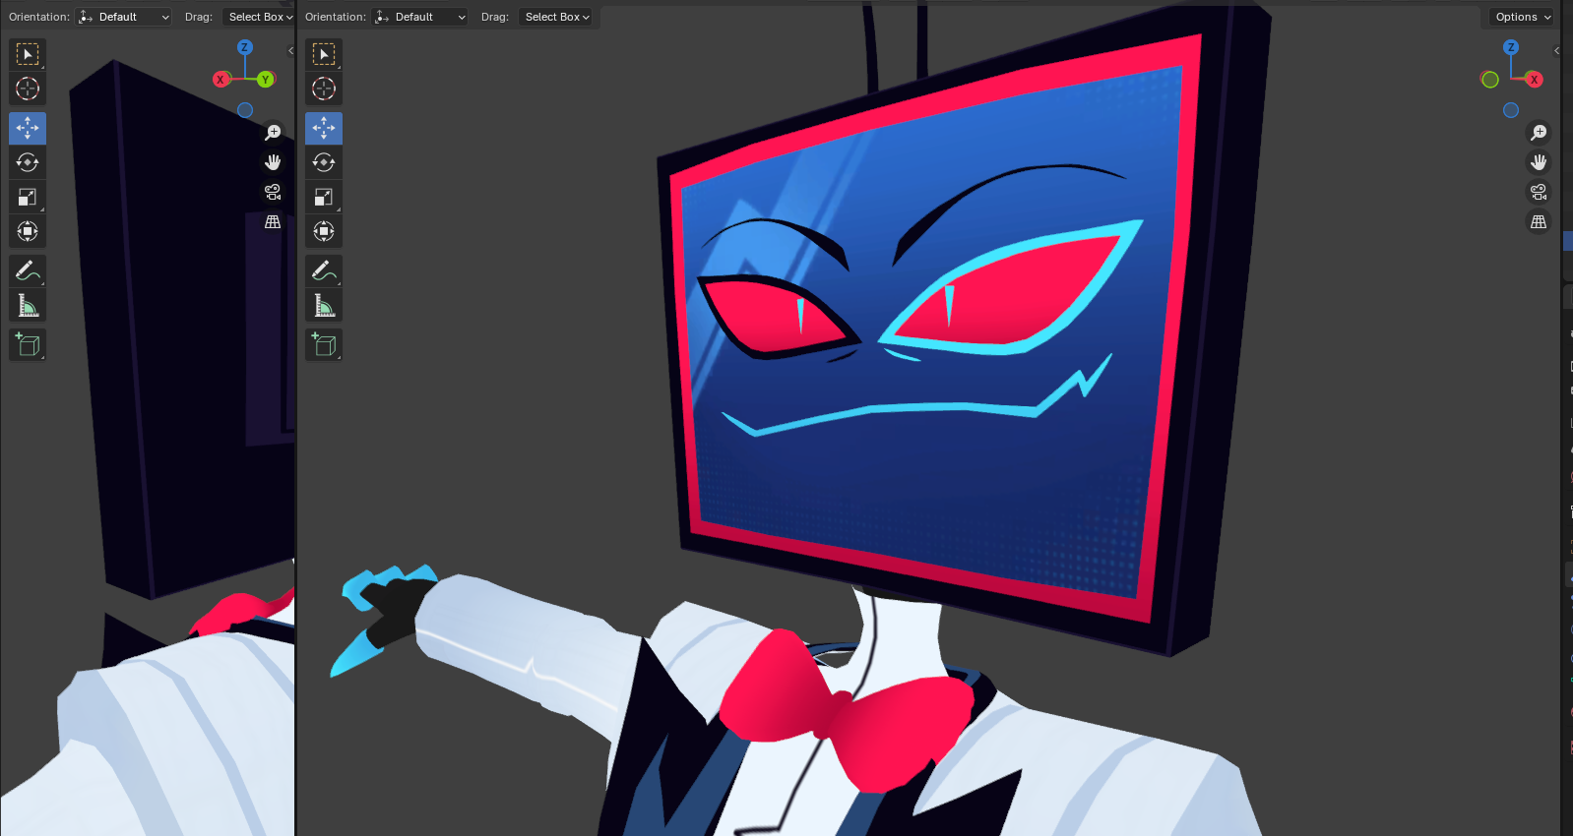Open Orientation Default dropdown in left viewport
Viewport: 1573px width, 836px height.
pyautogui.click(x=124, y=17)
